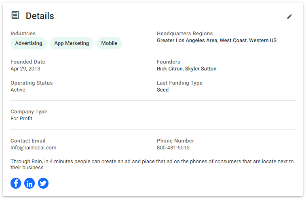Select the Advertising industry tag
Screen dimensions: 306x200
coord(29,43)
